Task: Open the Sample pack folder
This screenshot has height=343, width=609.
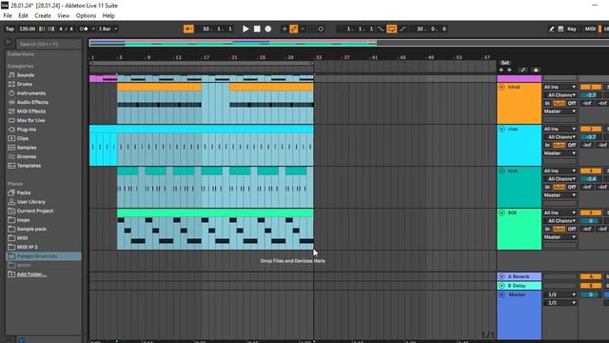Action: [x=31, y=229]
